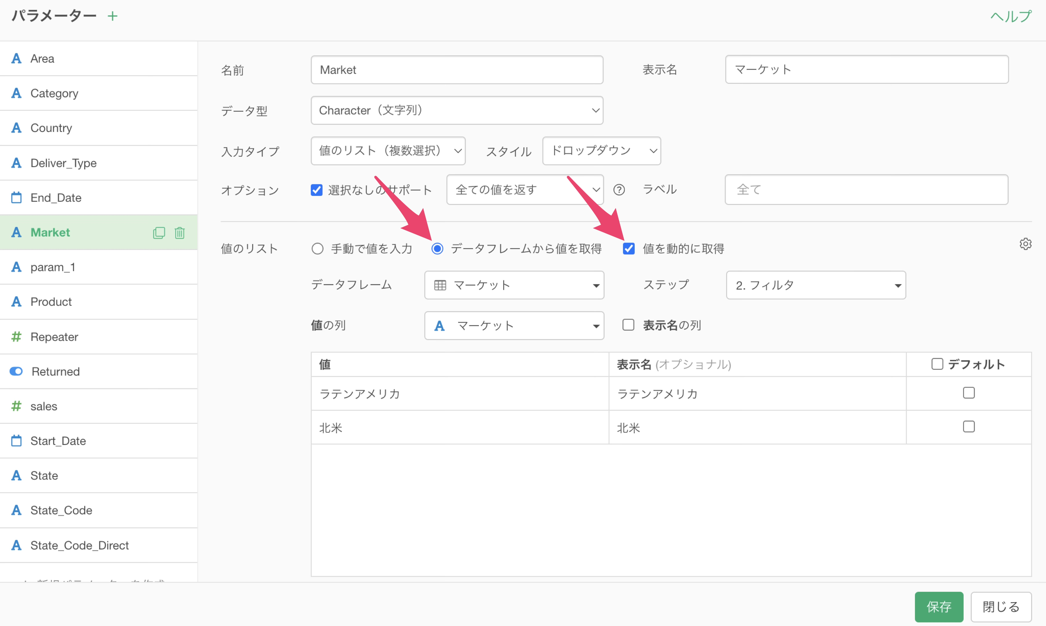The height and width of the screenshot is (626, 1046).
Task: Click the plus icon to add parameter
Action: pos(112,17)
